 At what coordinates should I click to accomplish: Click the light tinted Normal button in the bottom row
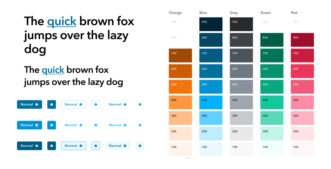[x=118, y=146]
